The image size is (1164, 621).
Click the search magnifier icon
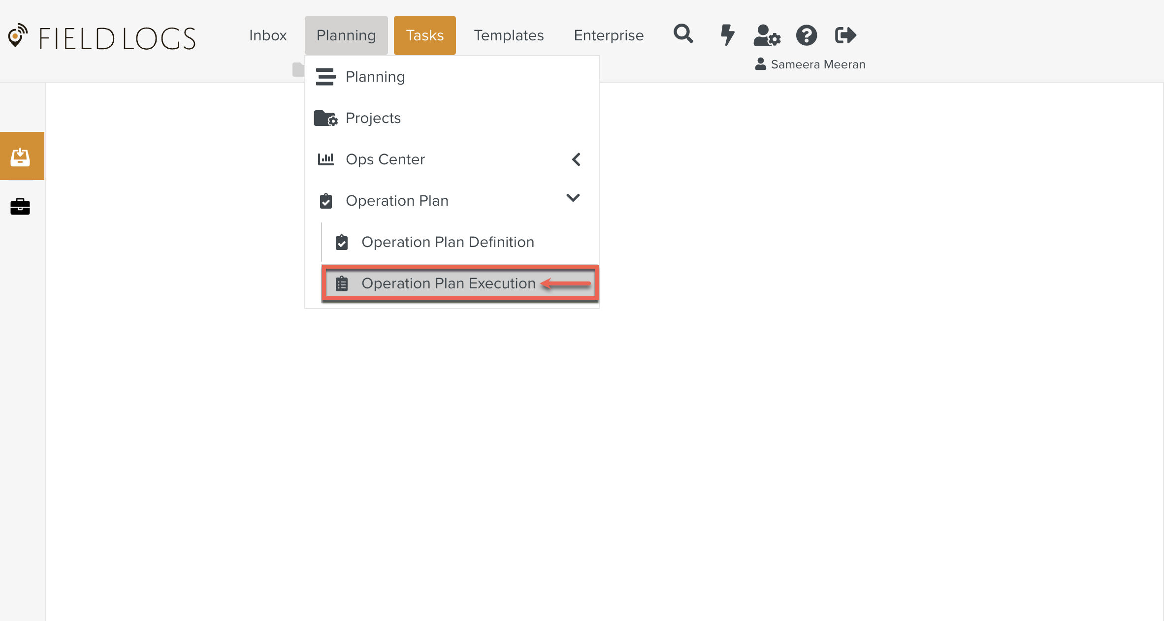[683, 34]
